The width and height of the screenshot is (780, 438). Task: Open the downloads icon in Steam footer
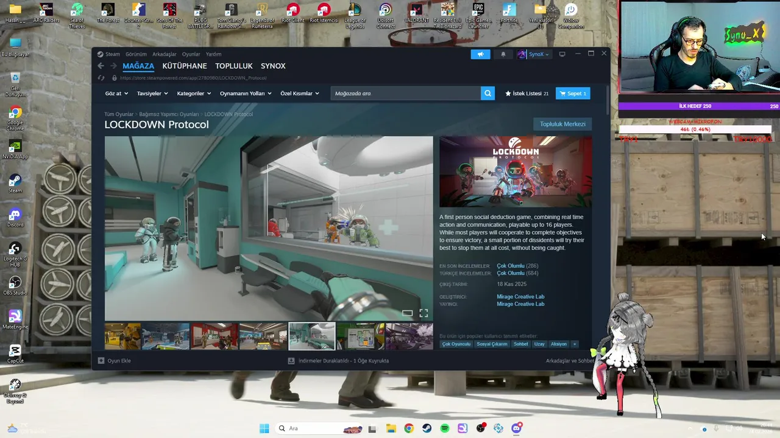pos(291,361)
